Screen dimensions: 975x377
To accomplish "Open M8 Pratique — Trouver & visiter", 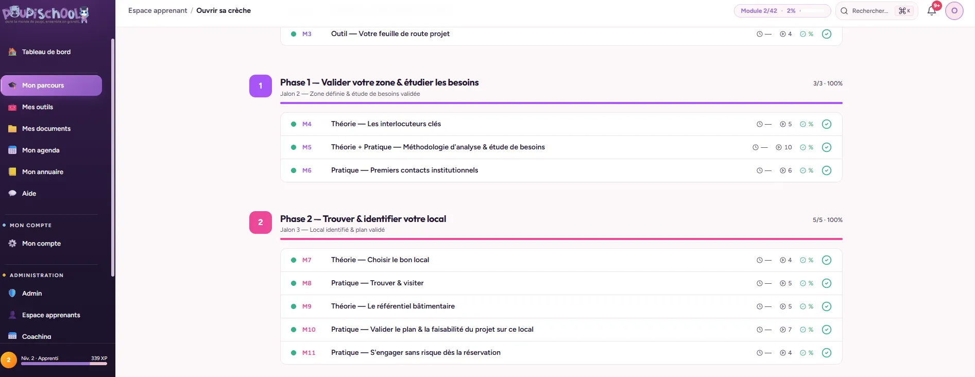I will pos(561,283).
